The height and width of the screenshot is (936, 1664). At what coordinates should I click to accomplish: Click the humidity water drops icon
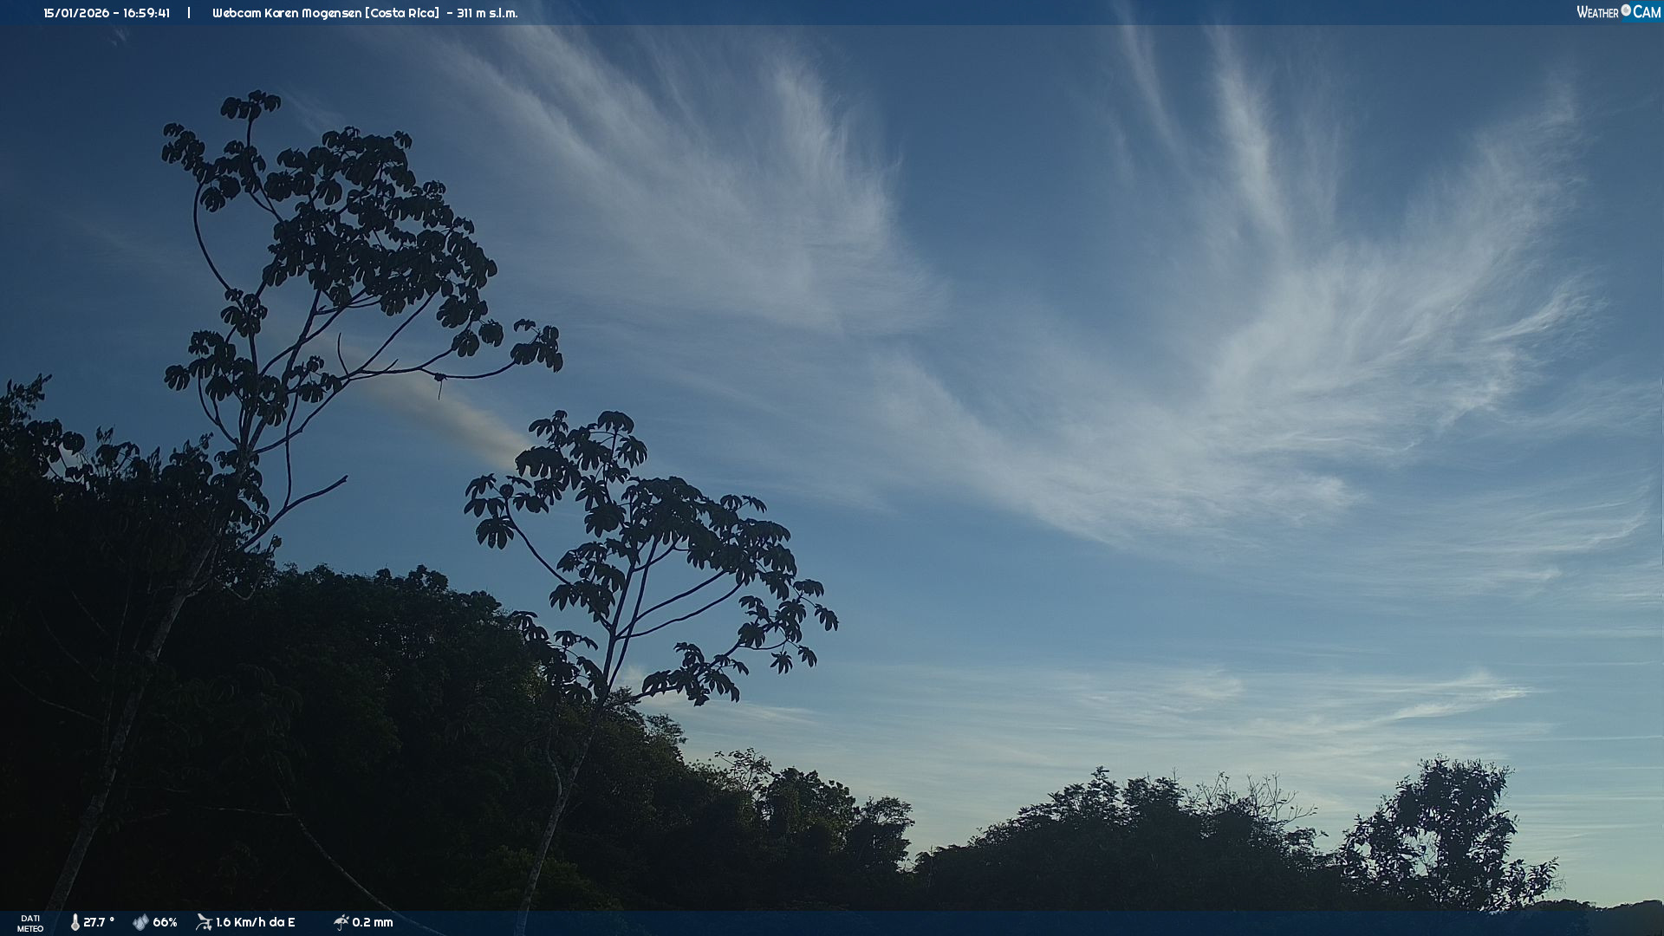tap(140, 922)
